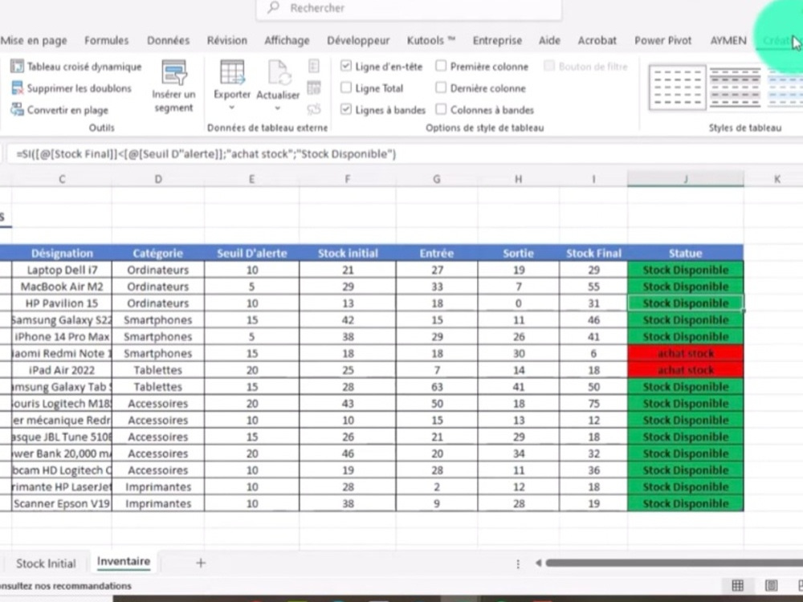This screenshot has height=602, width=803.
Task: Click the horizontal scrollbar thumb
Action: pos(674,563)
